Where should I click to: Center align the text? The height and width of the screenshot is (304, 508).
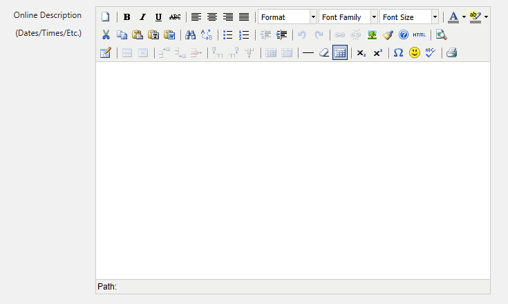point(212,17)
